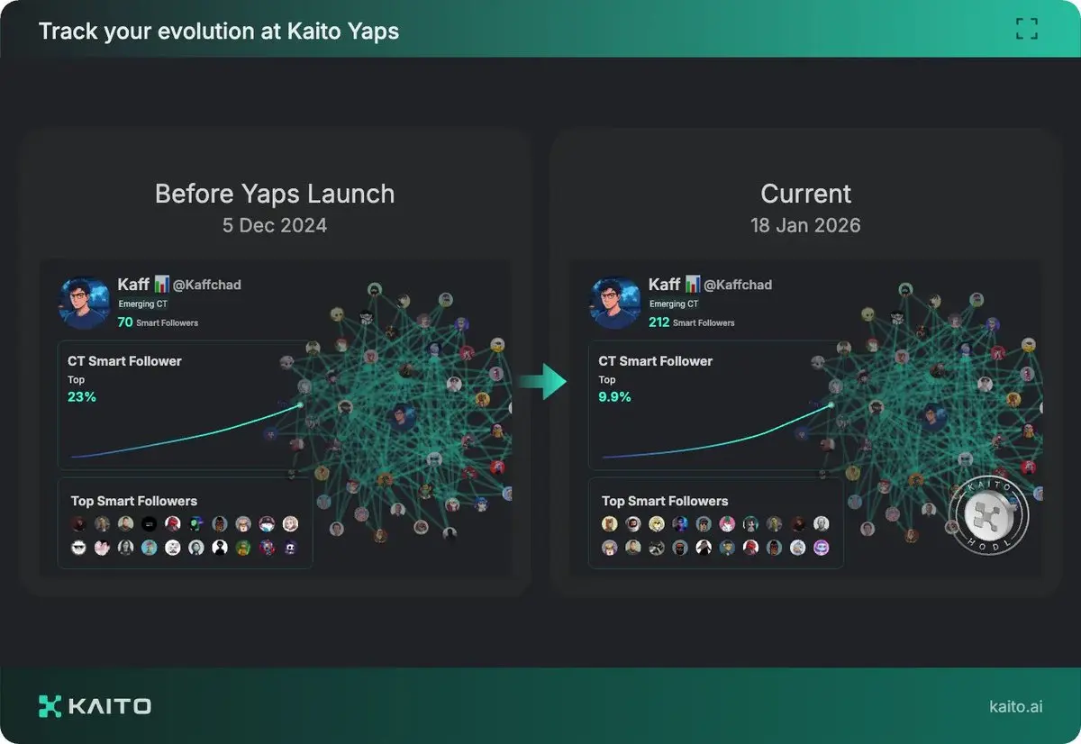This screenshot has height=744, width=1081.
Task: Click the 'Current' heading
Action: coord(805,194)
